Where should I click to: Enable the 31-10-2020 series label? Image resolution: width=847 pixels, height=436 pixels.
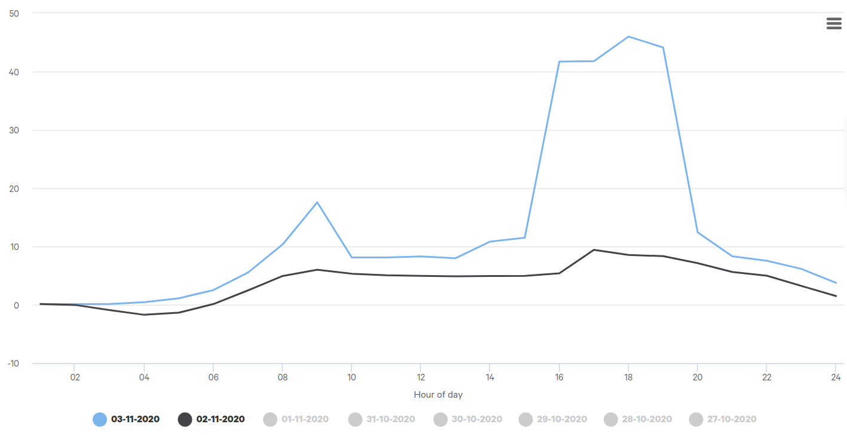coord(390,419)
